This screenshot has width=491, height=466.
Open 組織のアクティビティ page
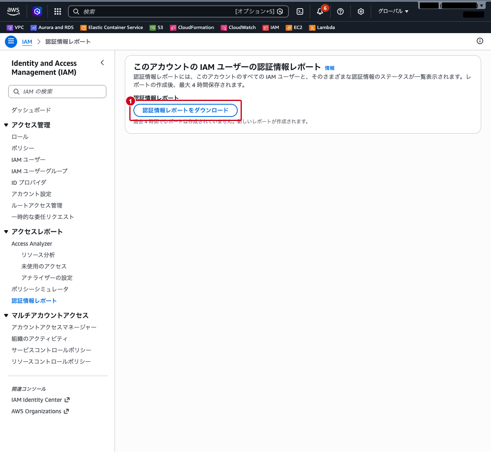pos(40,338)
